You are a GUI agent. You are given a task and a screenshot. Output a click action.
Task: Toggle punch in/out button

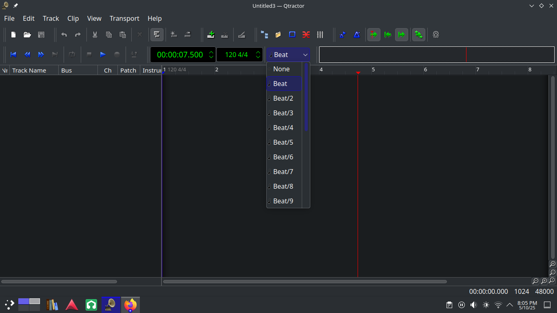(134, 55)
